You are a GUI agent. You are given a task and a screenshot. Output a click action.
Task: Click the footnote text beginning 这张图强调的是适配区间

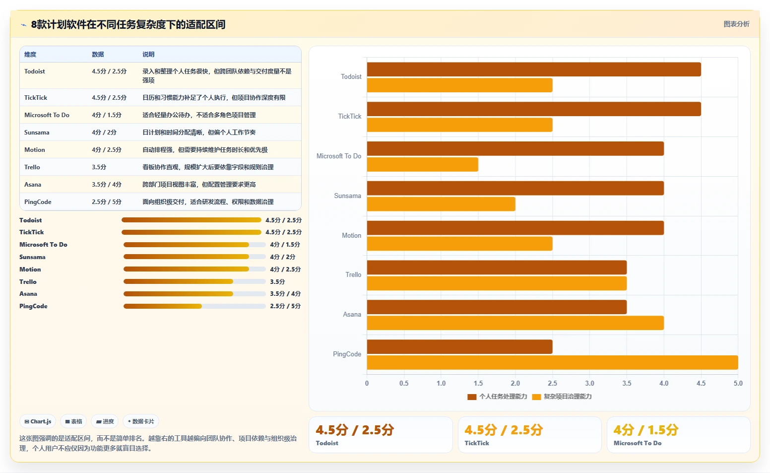pos(158,443)
